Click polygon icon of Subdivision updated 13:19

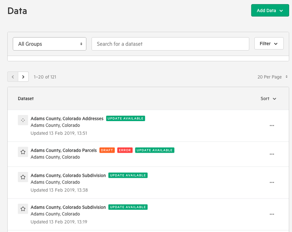point(23,209)
